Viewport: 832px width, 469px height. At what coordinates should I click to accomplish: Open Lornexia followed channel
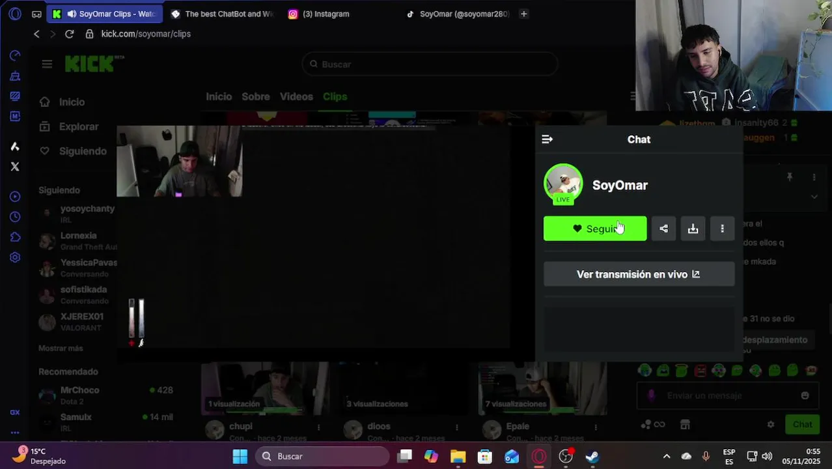[77, 240]
